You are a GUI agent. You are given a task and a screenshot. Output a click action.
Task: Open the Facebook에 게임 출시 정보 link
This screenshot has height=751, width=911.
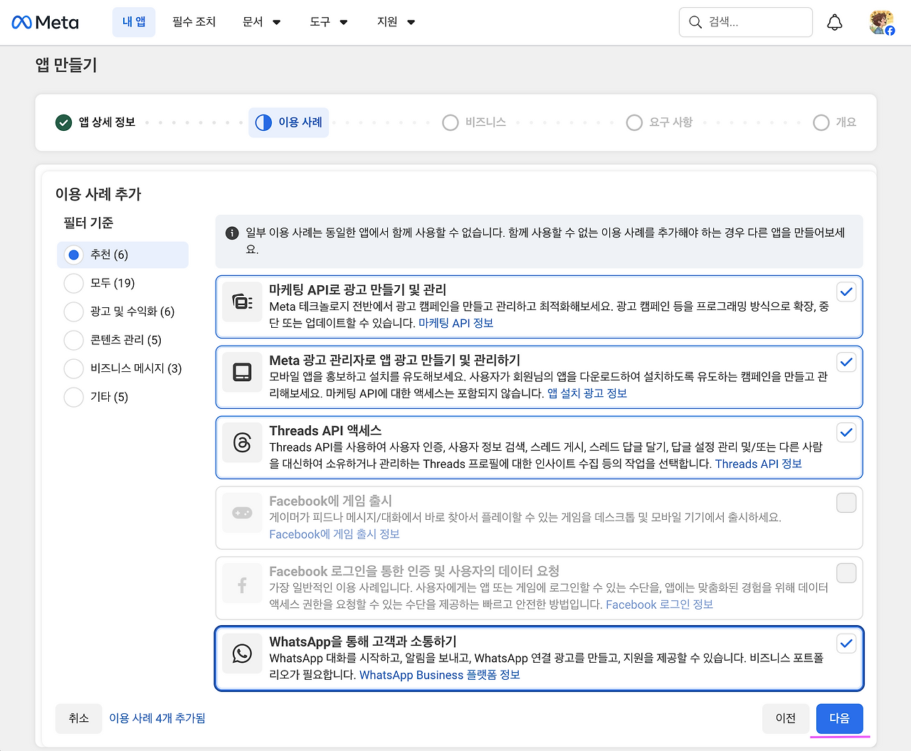pyautogui.click(x=335, y=534)
